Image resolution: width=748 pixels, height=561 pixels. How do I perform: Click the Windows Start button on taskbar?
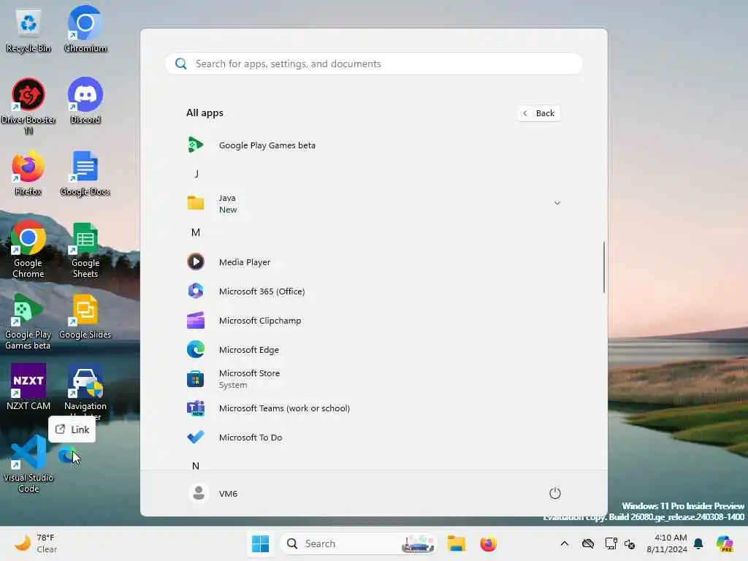click(x=261, y=543)
